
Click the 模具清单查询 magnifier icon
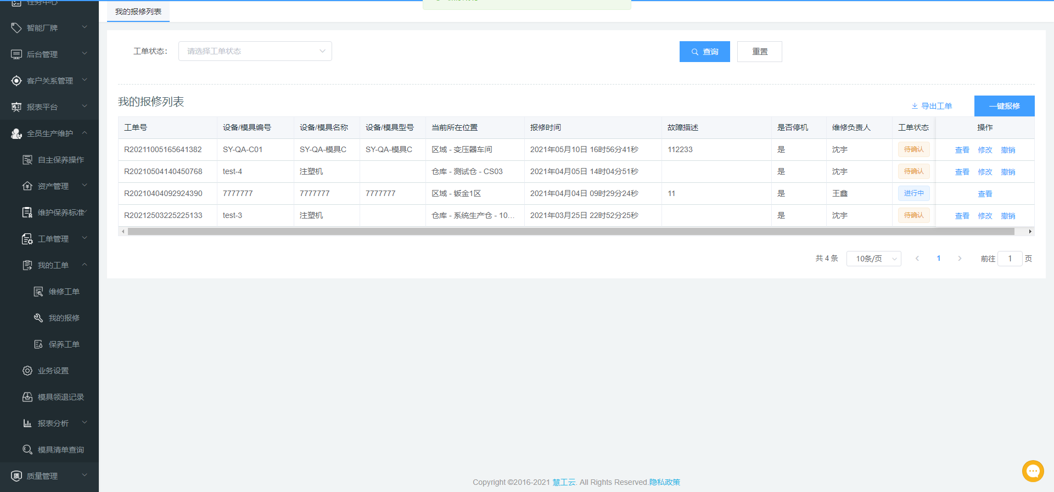pos(27,450)
